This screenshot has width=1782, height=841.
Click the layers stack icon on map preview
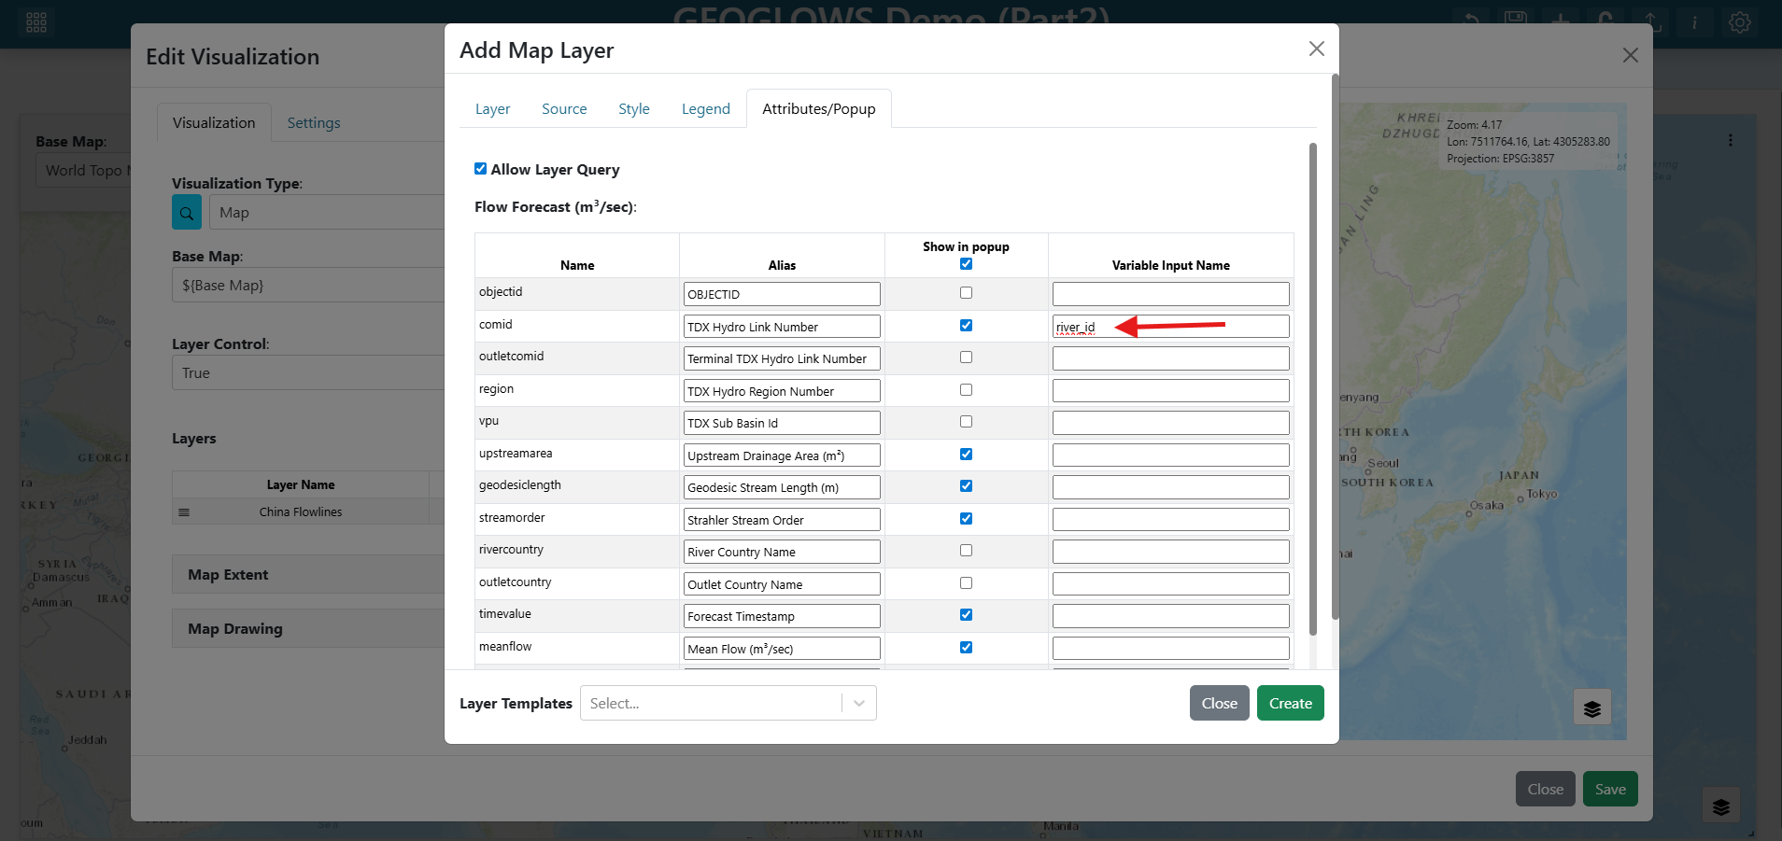click(1592, 708)
